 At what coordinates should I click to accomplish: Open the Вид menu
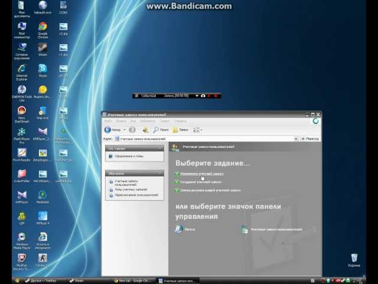click(x=133, y=121)
